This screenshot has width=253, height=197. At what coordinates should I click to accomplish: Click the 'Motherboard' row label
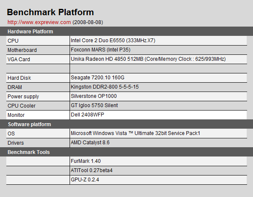tap(22, 50)
